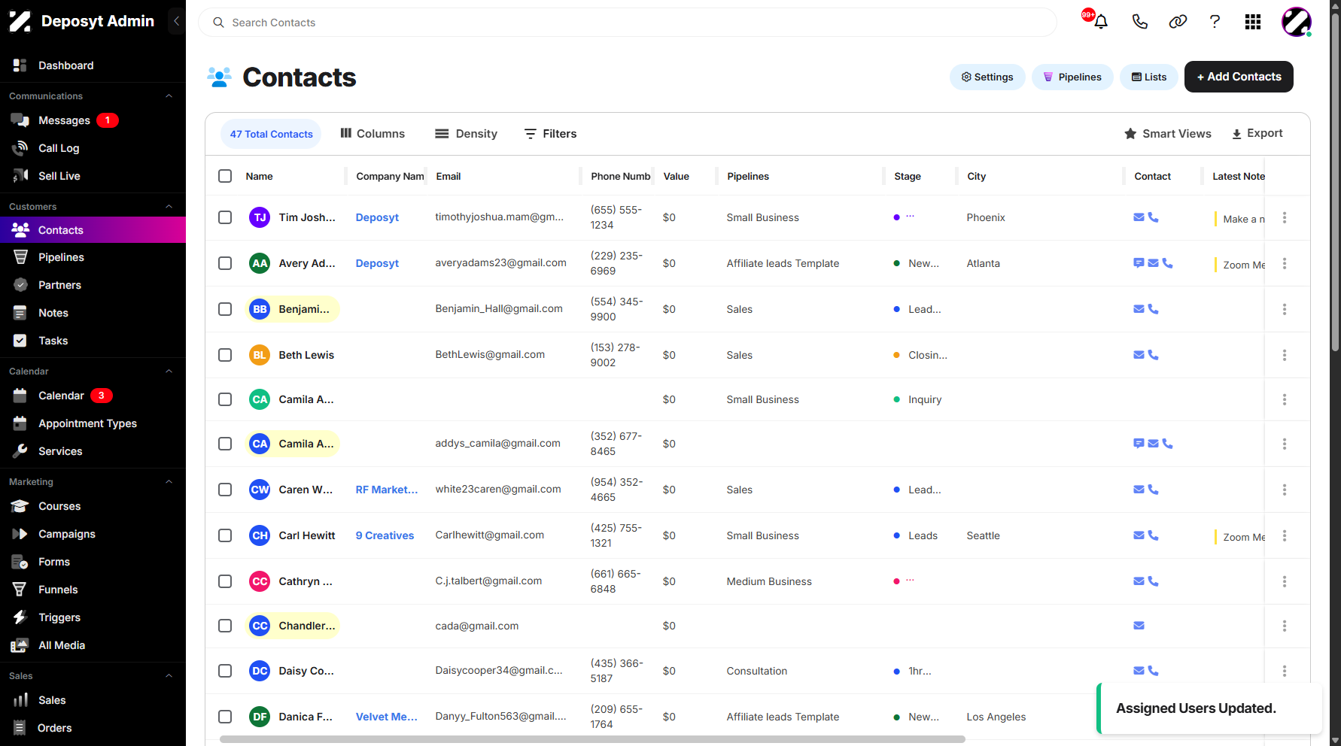Call Caren W via phone icon
This screenshot has width=1341, height=746.
coord(1153,490)
